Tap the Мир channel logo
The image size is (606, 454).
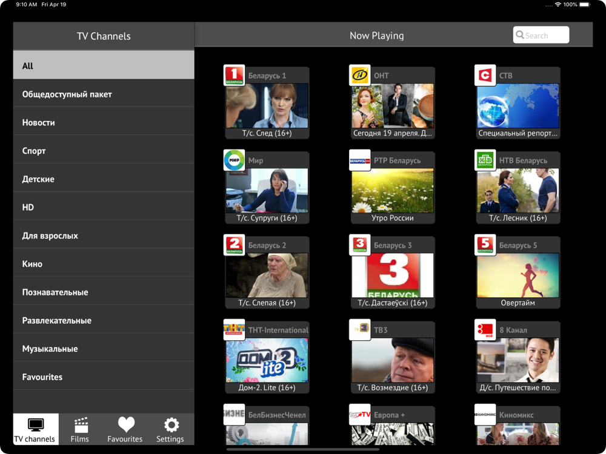coord(234,160)
